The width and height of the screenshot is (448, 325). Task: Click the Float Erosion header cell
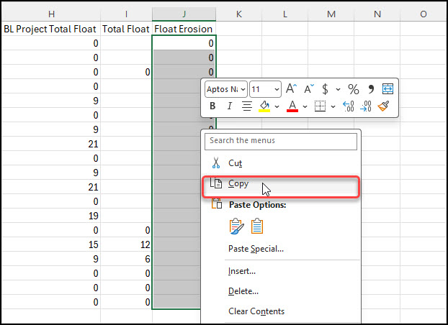(x=184, y=29)
